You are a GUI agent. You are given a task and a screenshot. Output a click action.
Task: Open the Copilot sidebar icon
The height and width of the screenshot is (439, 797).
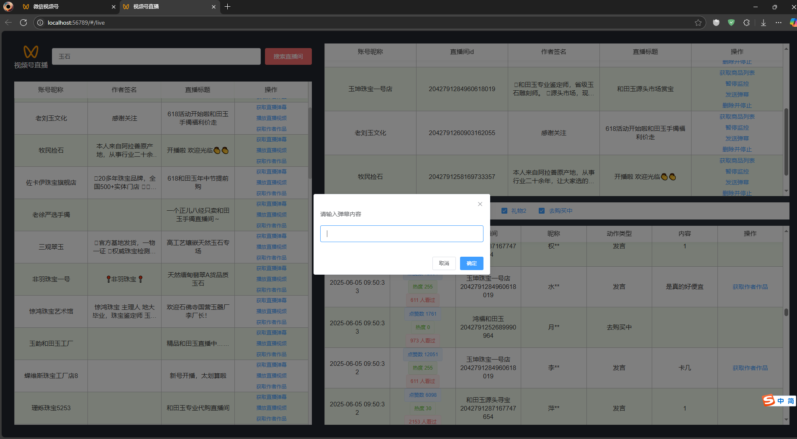pos(793,23)
